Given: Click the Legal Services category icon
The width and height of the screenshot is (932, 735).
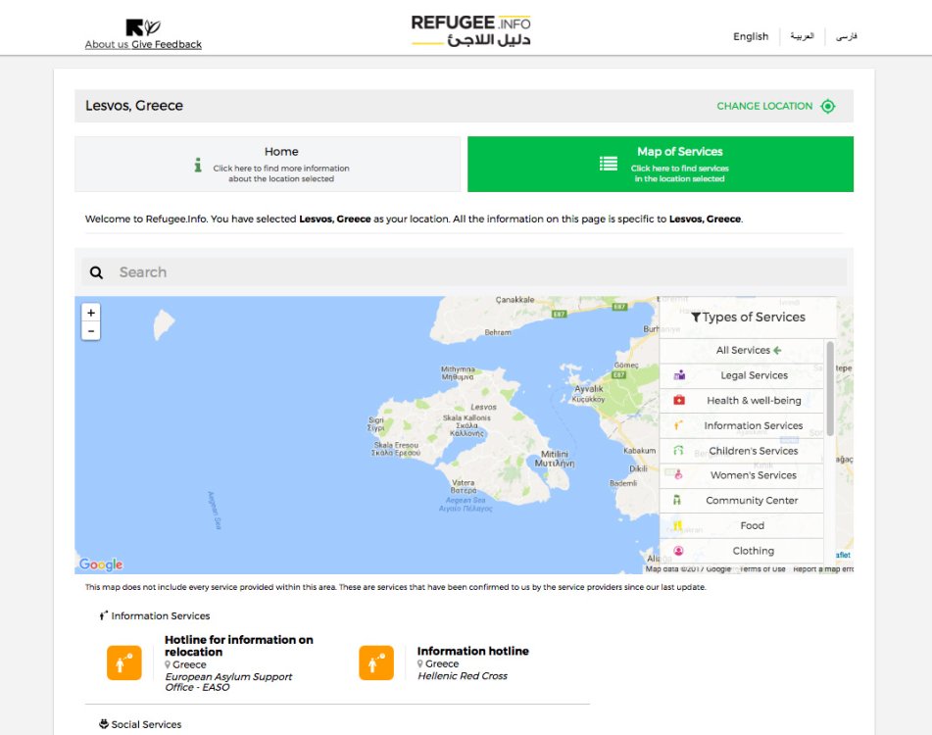Looking at the screenshot, I should tap(679, 375).
